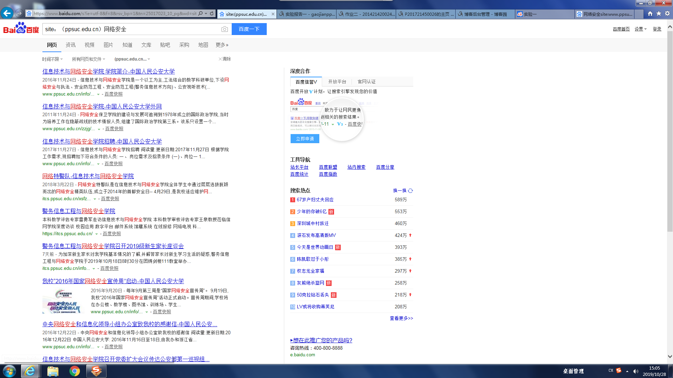Switch to the 开放平台 tab
This screenshot has height=378, width=673.
click(337, 82)
